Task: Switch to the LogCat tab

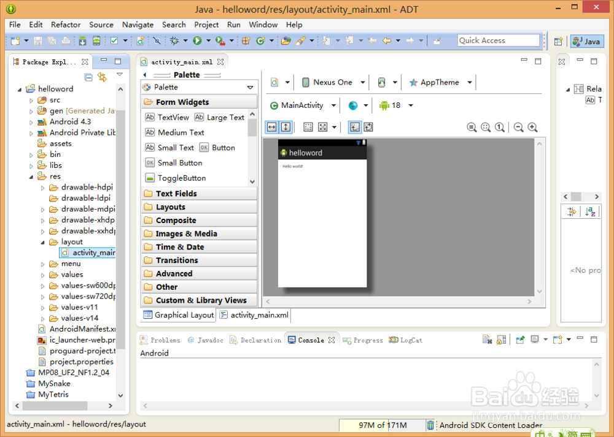Action: tap(406, 340)
